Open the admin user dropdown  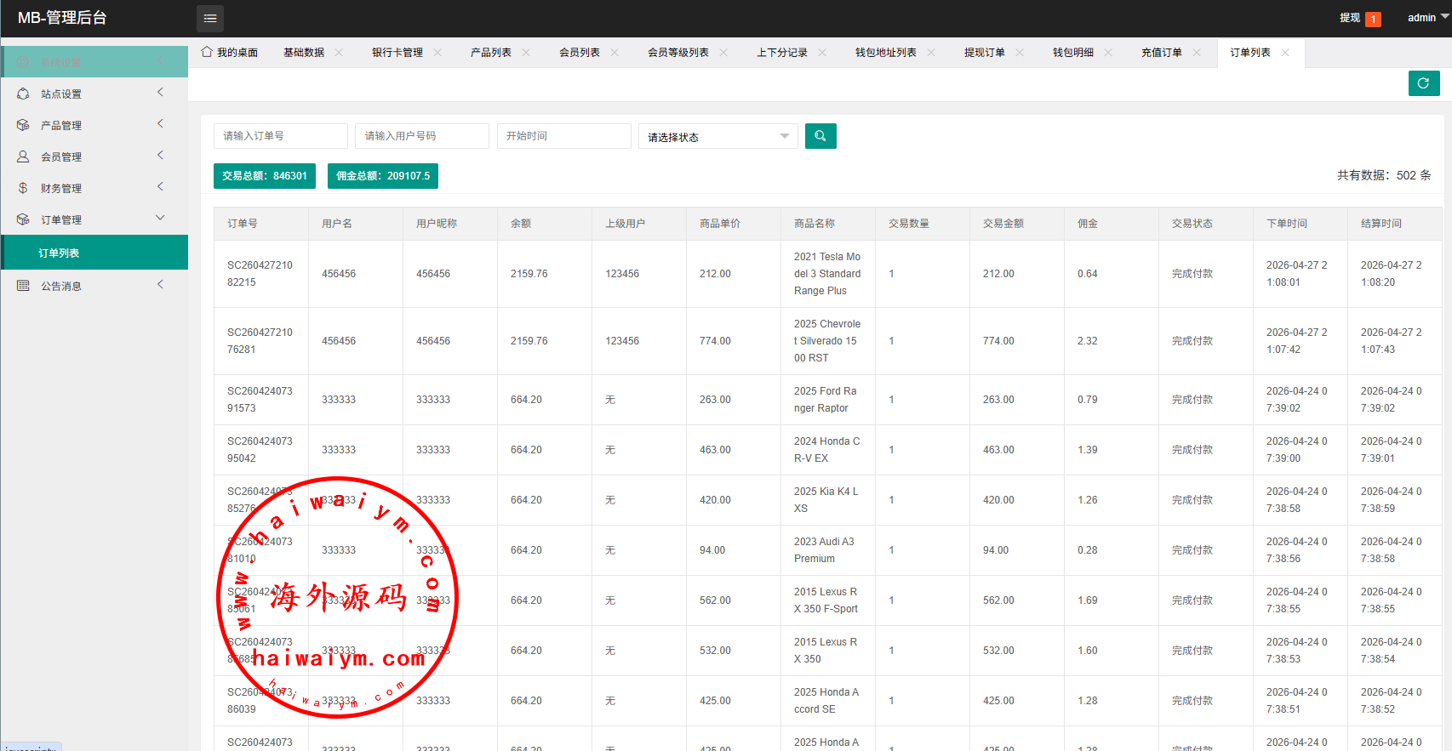click(1426, 18)
